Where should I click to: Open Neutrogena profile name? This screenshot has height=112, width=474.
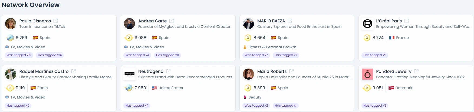pyautogui.click(x=151, y=72)
